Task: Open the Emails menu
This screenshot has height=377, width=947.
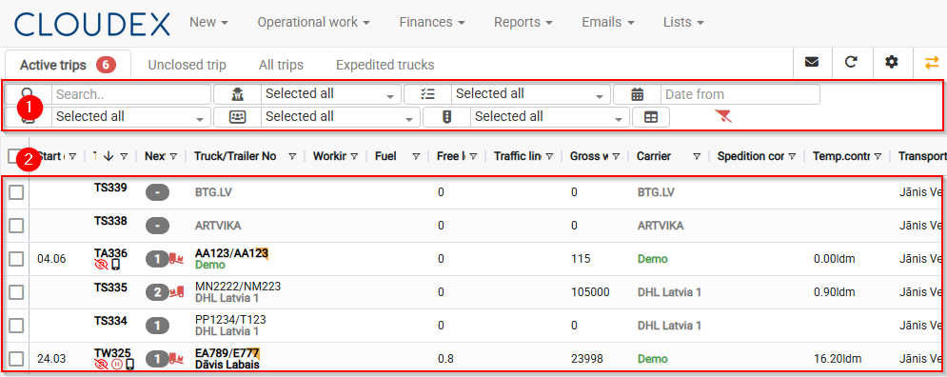Action: tap(608, 22)
